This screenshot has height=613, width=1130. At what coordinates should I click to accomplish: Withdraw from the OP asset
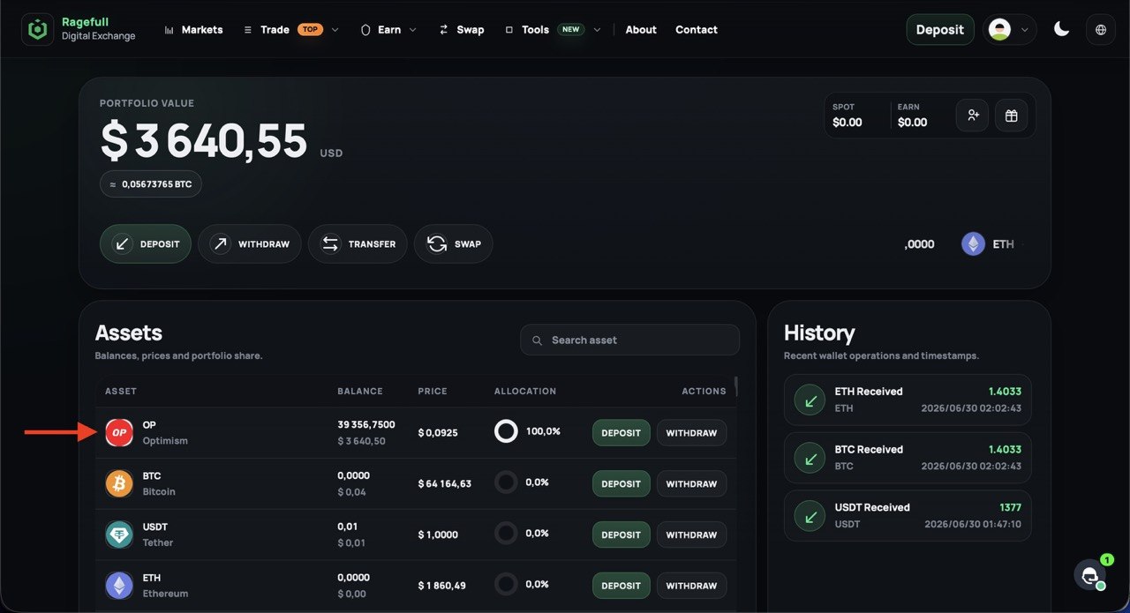click(x=691, y=433)
